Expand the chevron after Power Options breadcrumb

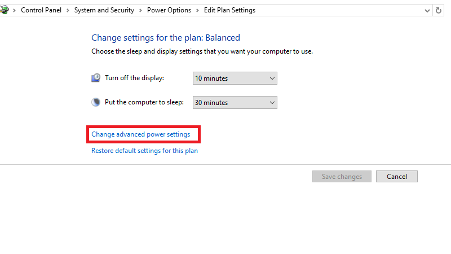(x=198, y=10)
